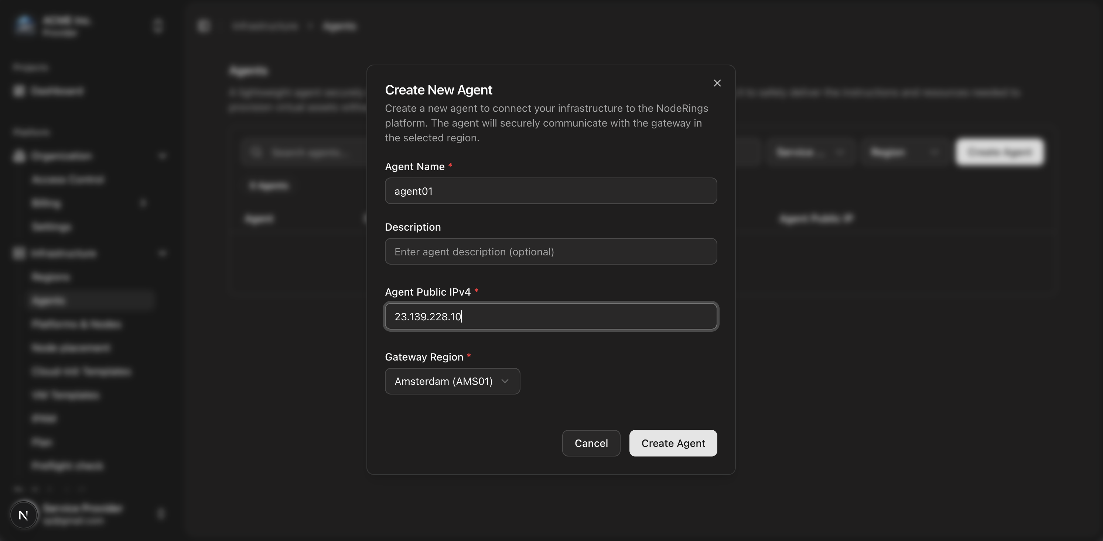The width and height of the screenshot is (1103, 541).
Task: Click the Agent Public IPv4 field
Action: pos(551,317)
